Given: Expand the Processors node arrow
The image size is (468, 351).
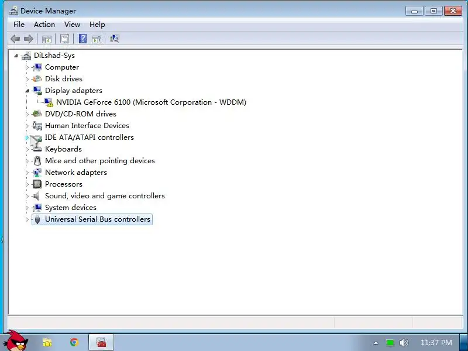Looking at the screenshot, I should pyautogui.click(x=27, y=184).
